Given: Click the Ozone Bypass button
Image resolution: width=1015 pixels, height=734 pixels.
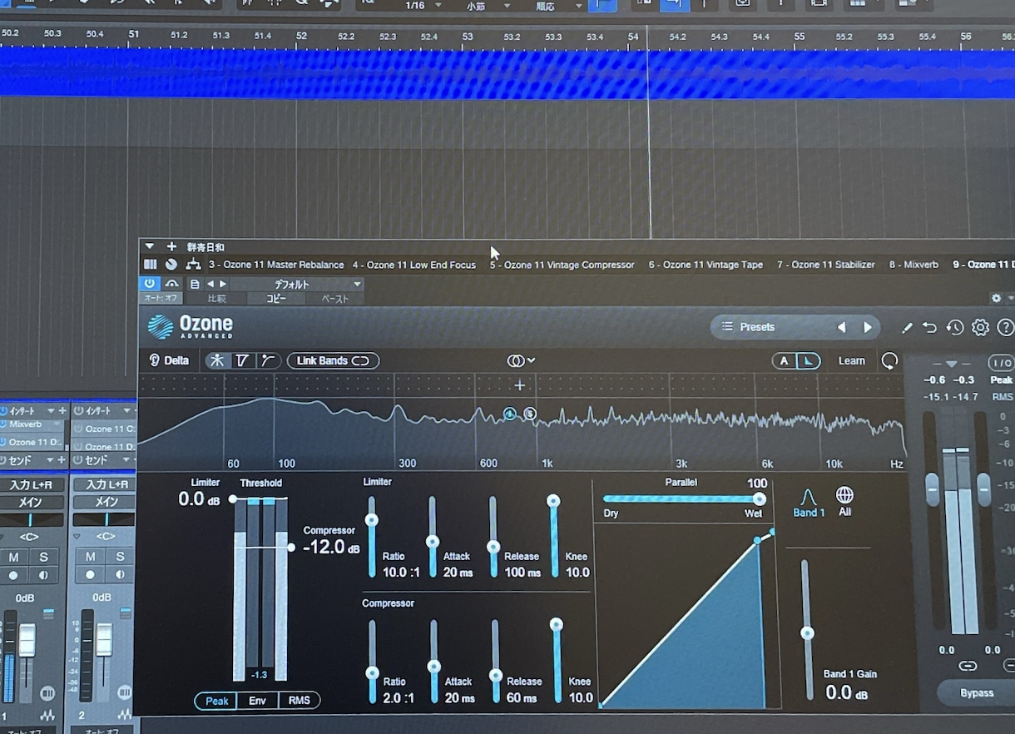Looking at the screenshot, I should tap(976, 692).
